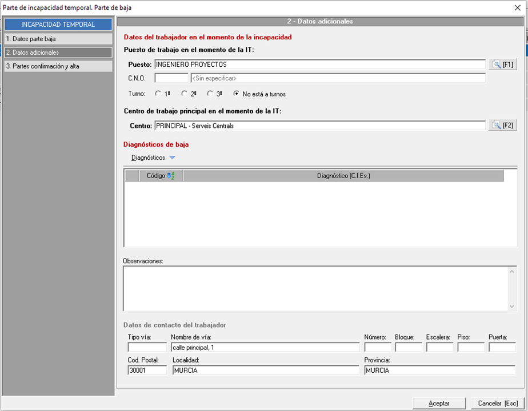Viewport: 528px width, 411px height.
Task: Choose 'No está a turnos' option
Action: [237, 94]
